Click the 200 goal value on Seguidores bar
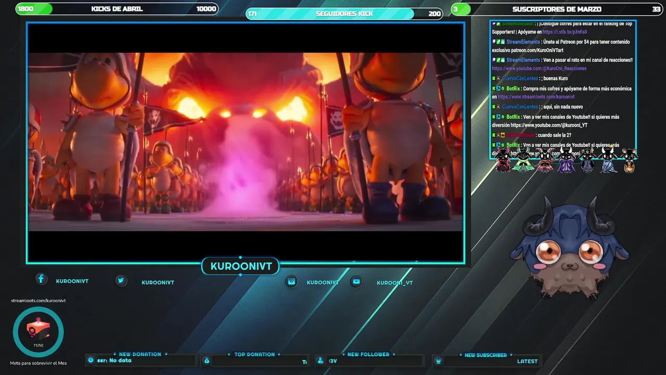This screenshot has height=375, width=666. point(434,14)
